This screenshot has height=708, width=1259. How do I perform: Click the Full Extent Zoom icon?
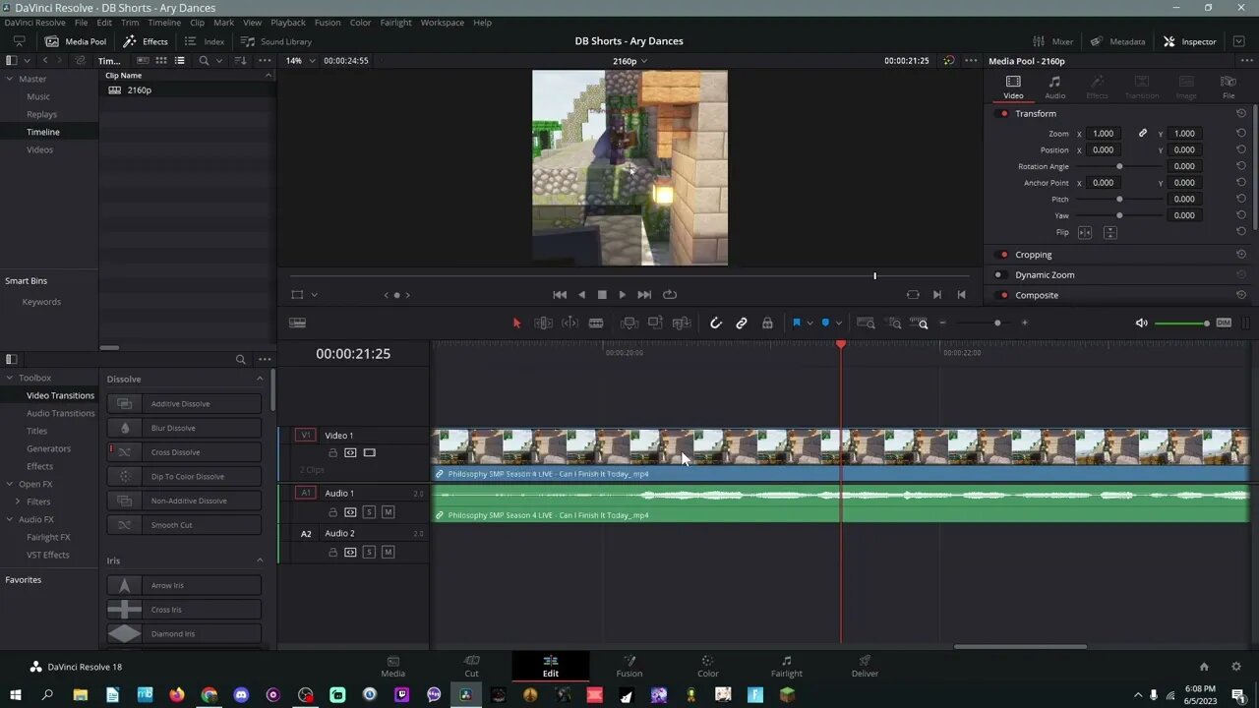[x=866, y=323]
